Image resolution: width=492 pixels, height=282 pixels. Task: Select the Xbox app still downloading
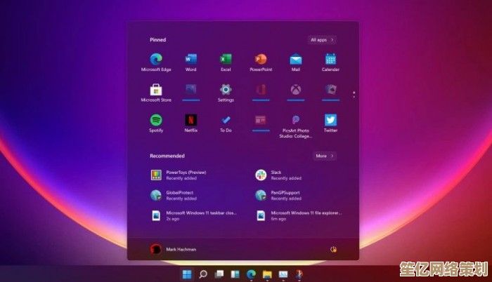click(296, 92)
